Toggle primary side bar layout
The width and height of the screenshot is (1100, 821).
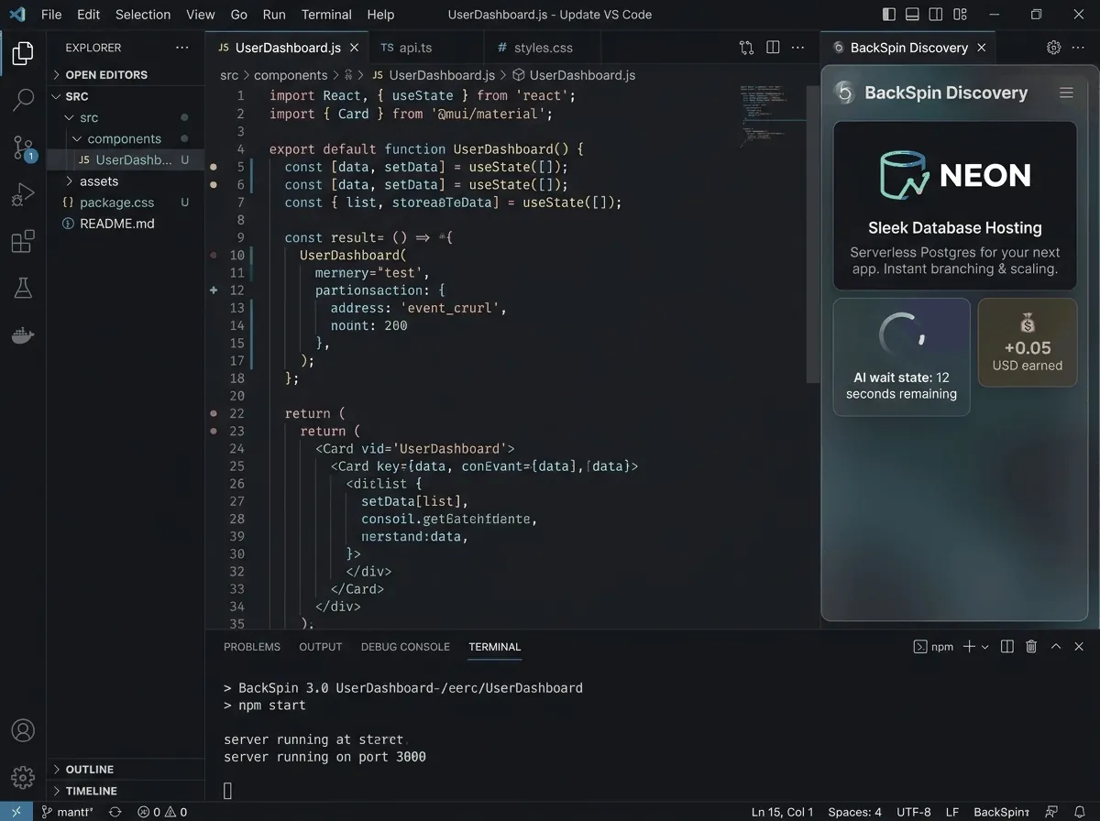[x=889, y=15]
